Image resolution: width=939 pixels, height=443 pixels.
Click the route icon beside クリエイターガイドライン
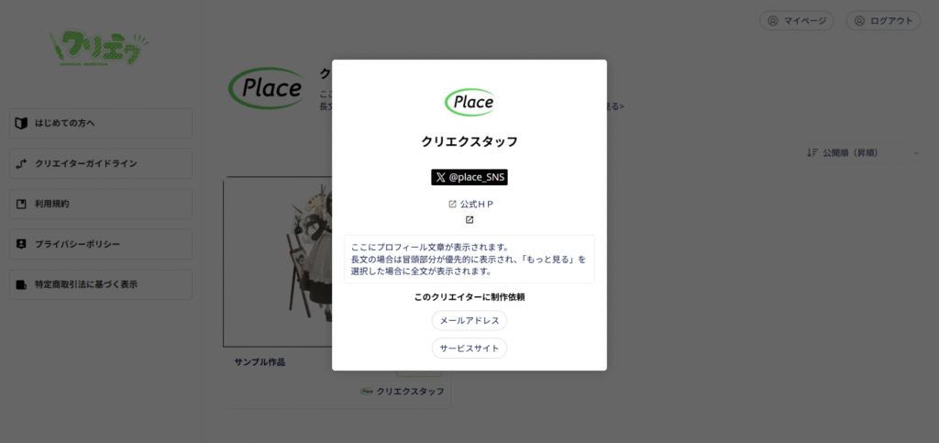[x=22, y=163]
